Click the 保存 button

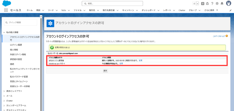[105, 71]
